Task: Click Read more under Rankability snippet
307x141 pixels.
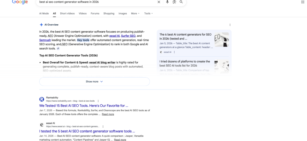Action: 108,114
